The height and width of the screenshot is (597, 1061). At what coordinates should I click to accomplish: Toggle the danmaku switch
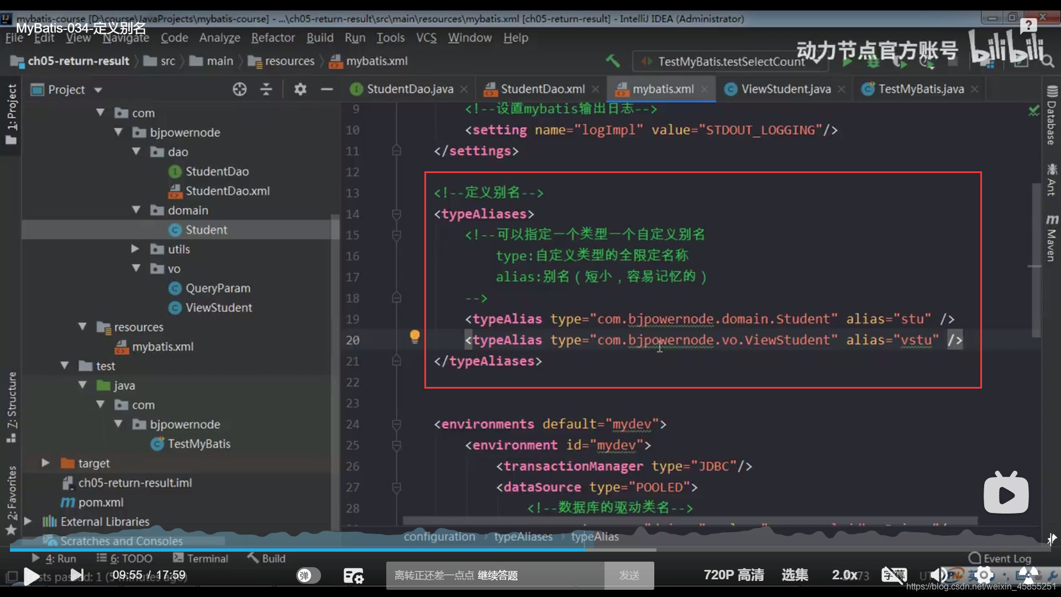click(308, 575)
